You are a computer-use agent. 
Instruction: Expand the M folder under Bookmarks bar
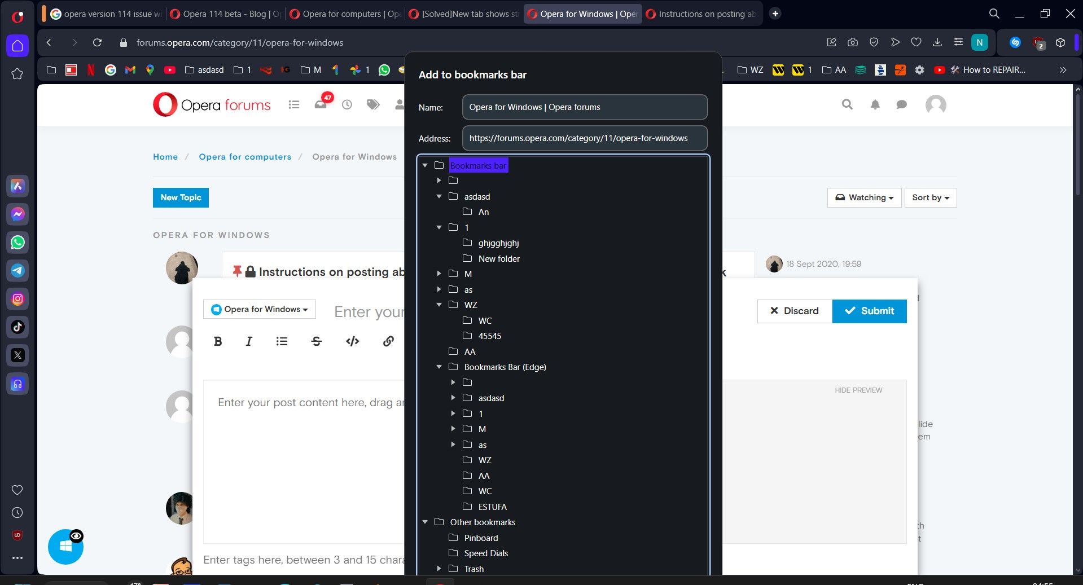click(x=439, y=274)
